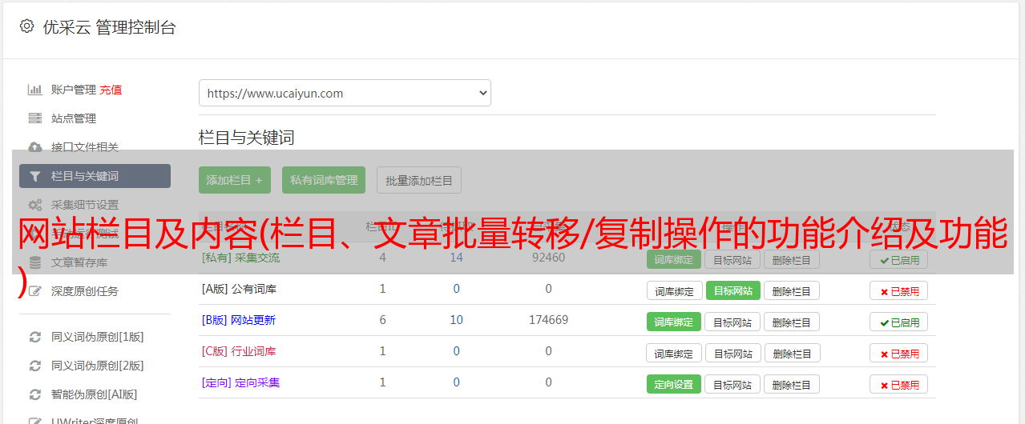This screenshot has height=424, width=1025.
Task: Click refresh icon for 智能伪原创[AI版]
Action: pyautogui.click(x=35, y=394)
